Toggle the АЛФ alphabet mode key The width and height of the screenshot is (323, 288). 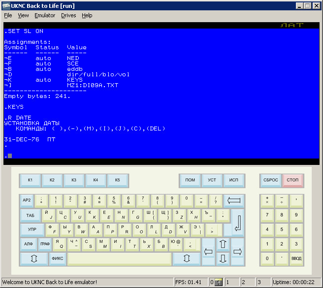(x=28, y=244)
